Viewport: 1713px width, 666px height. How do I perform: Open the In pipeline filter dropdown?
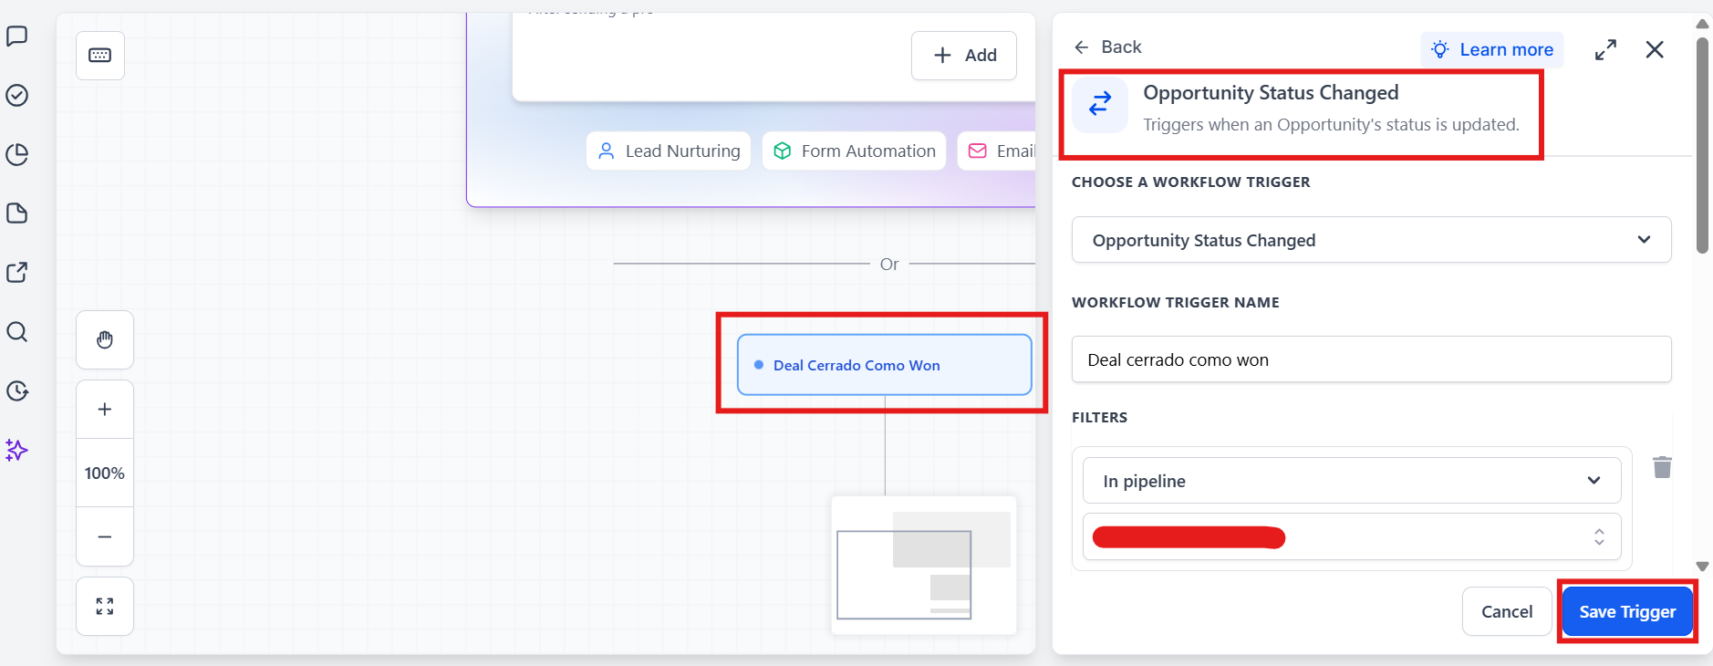(x=1351, y=481)
